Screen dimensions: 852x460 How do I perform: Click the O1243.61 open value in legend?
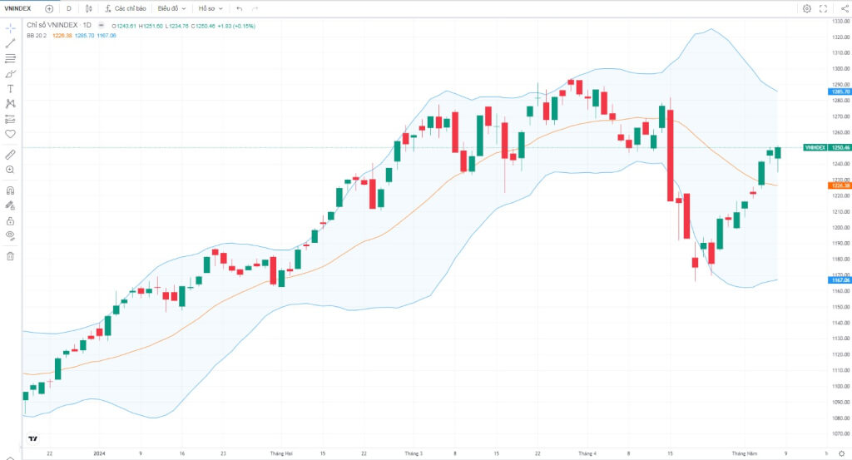tap(124, 26)
